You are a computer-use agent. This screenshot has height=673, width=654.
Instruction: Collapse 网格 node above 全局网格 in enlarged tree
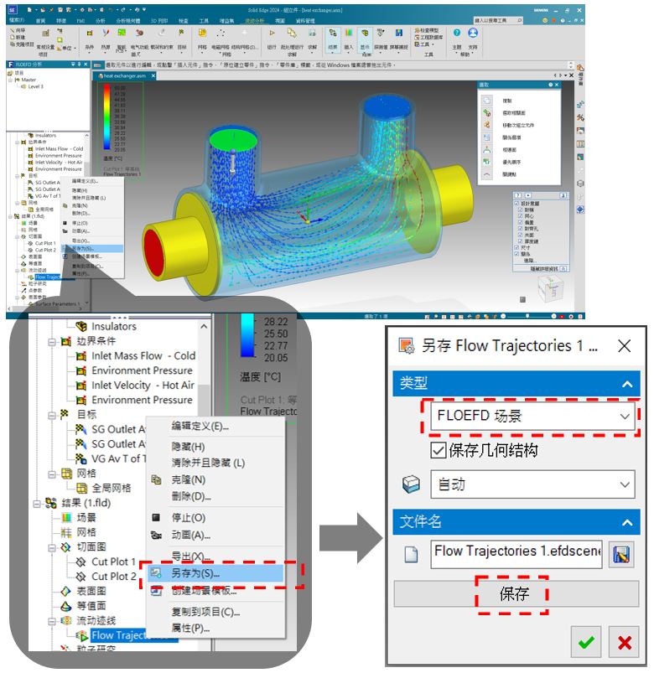pyautogui.click(x=51, y=474)
